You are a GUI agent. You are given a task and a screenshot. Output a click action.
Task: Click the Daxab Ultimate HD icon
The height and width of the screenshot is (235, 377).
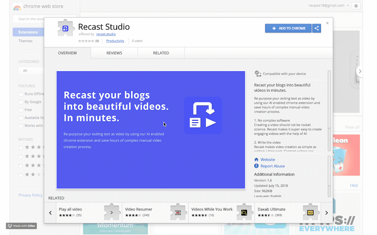[310, 212]
